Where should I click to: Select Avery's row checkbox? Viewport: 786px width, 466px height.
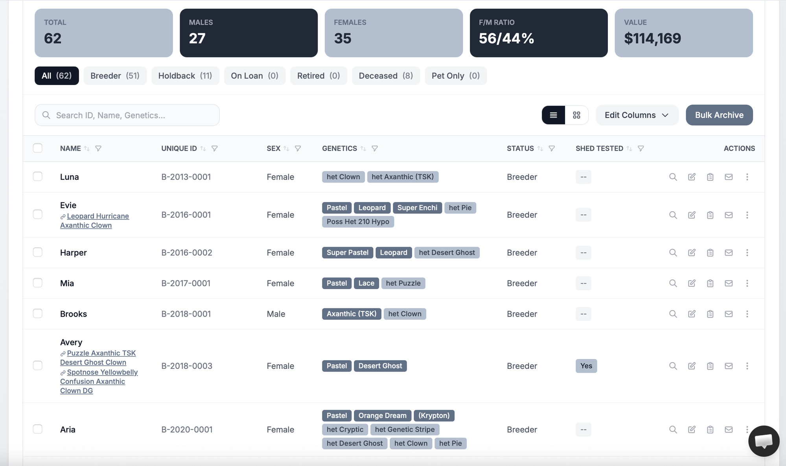[38, 365]
